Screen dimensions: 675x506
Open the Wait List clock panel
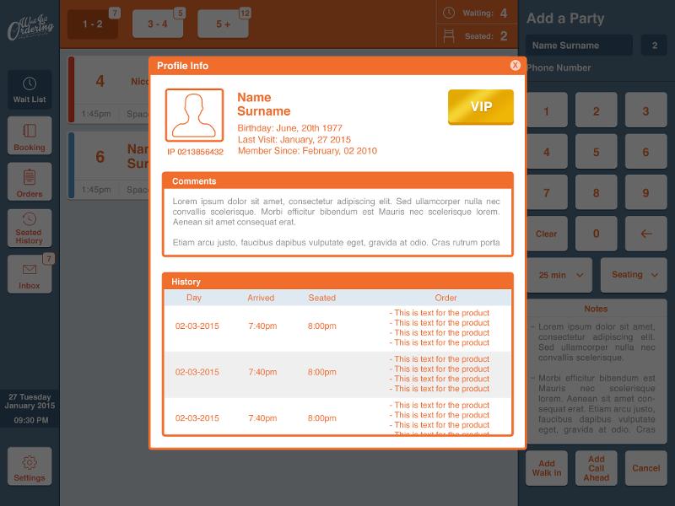click(x=29, y=89)
